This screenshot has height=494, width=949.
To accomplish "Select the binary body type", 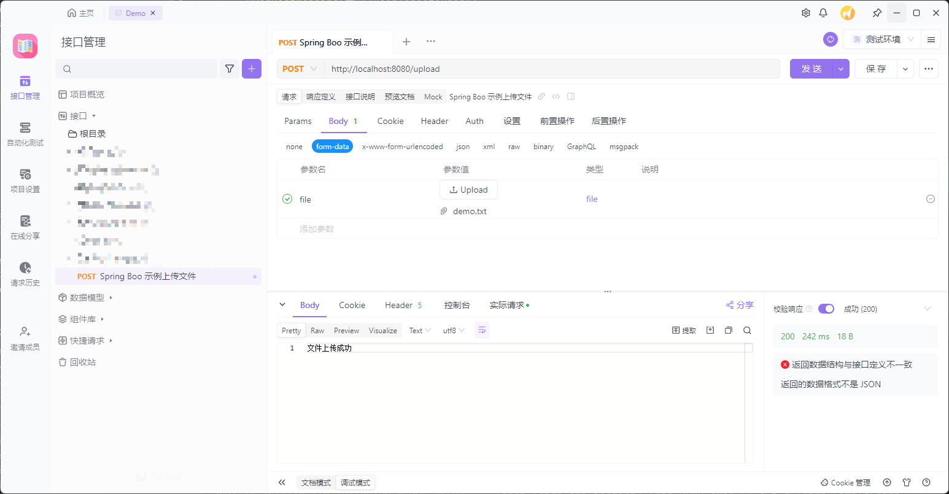I will click(x=543, y=147).
